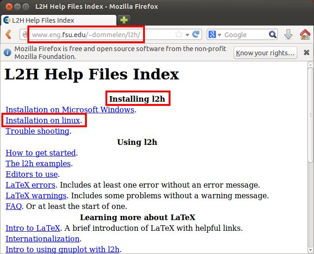Open the Downloads arrow button
Image resolution: width=314 pixels, height=254 pixels.
point(288,34)
